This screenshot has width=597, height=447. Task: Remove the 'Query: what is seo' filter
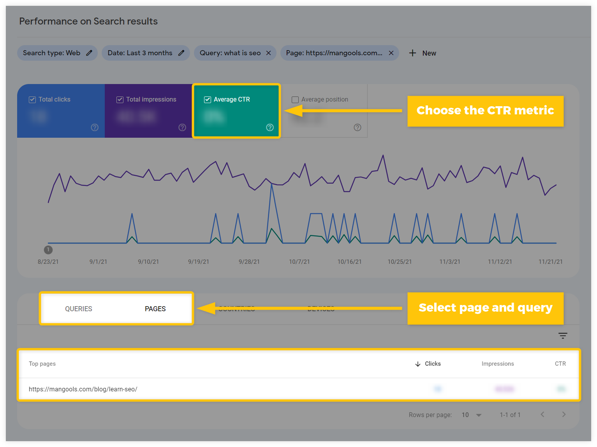(x=268, y=53)
